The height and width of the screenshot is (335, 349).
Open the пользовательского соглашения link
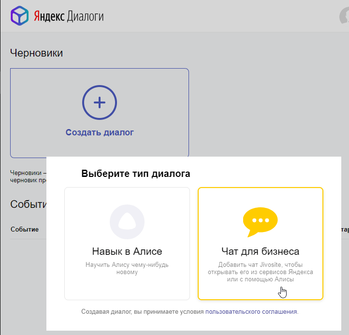tap(251, 311)
